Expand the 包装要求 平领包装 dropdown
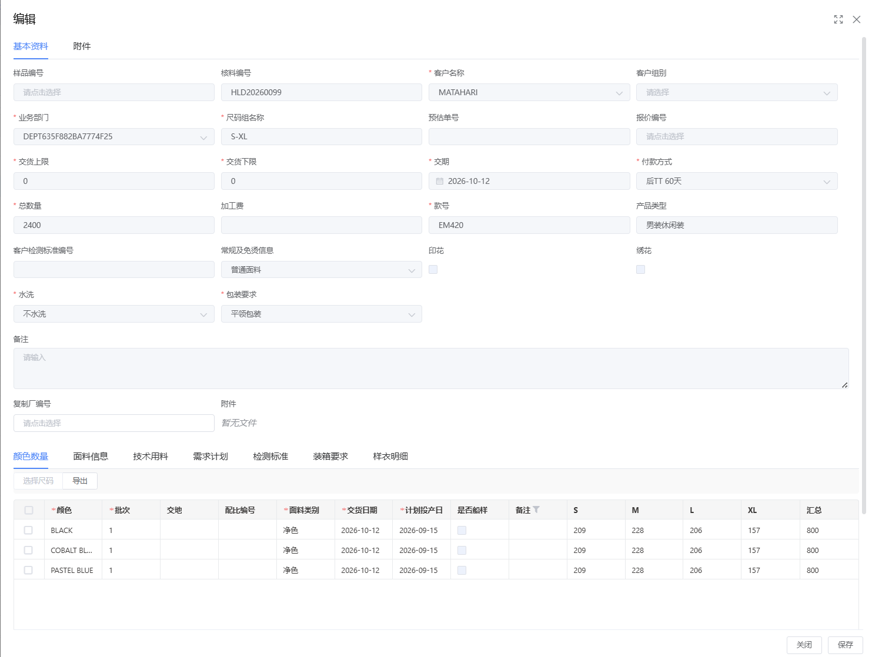The image size is (872, 657). [412, 314]
